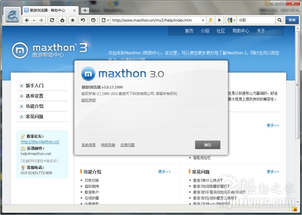Click the 反馈邮件 envelope icon
The height and width of the screenshot is (215, 302).
point(23,149)
